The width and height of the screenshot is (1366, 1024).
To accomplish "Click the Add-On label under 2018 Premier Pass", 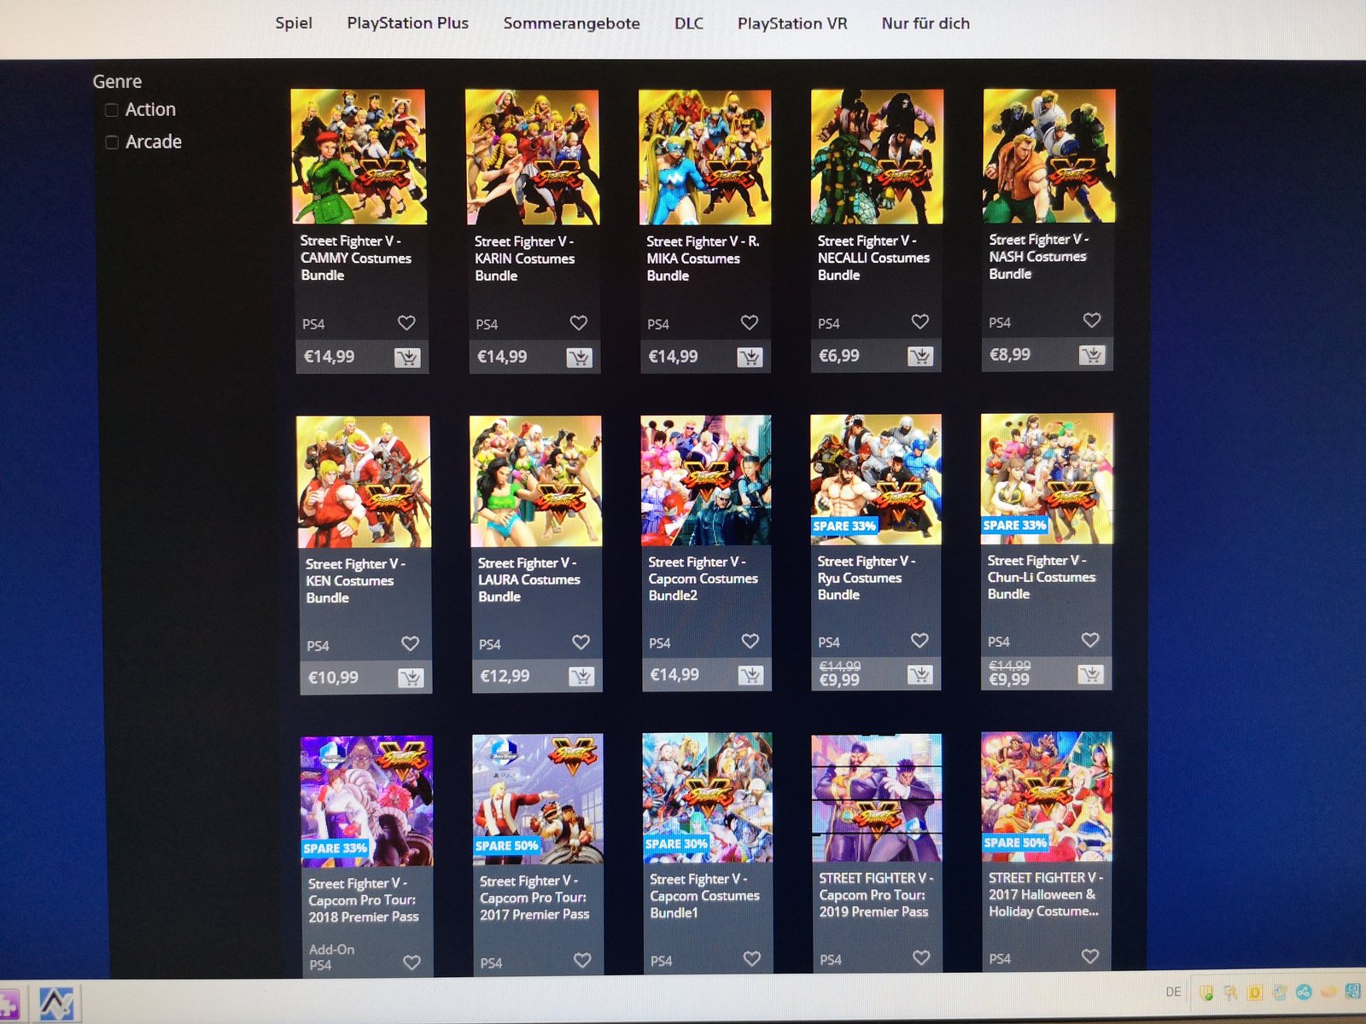I will [331, 949].
